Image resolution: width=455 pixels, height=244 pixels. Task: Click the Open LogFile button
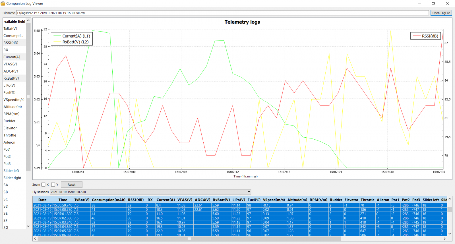(x=441, y=13)
